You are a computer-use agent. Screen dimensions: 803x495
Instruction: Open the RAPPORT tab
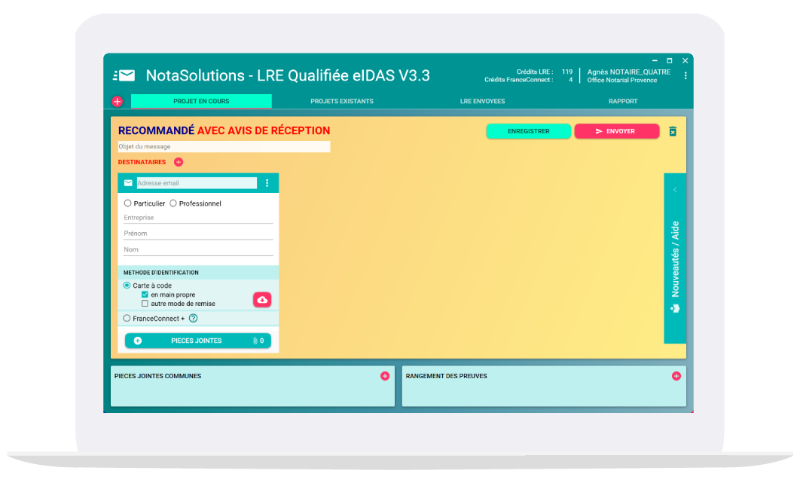click(x=623, y=102)
